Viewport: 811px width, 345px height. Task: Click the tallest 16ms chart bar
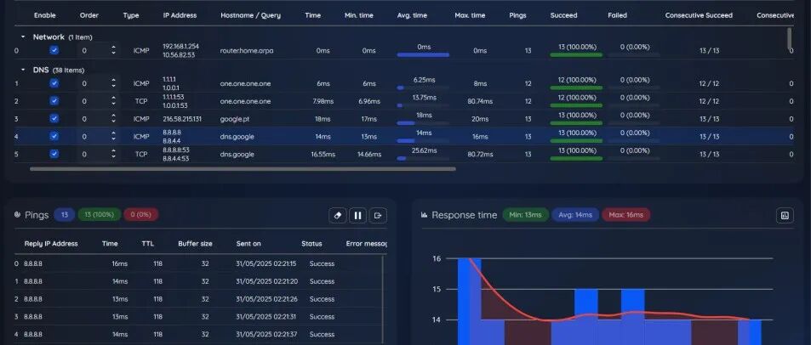(x=469, y=302)
